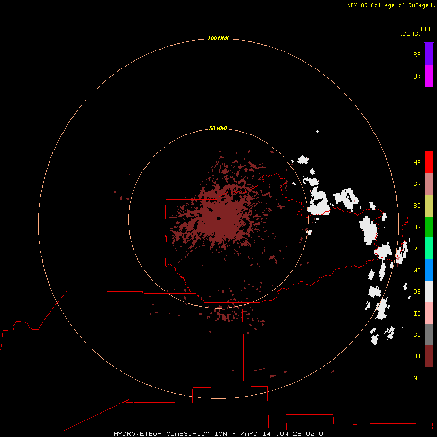This screenshot has height=437, width=437.
Task: Click the RF legend label
Action: [417, 54]
